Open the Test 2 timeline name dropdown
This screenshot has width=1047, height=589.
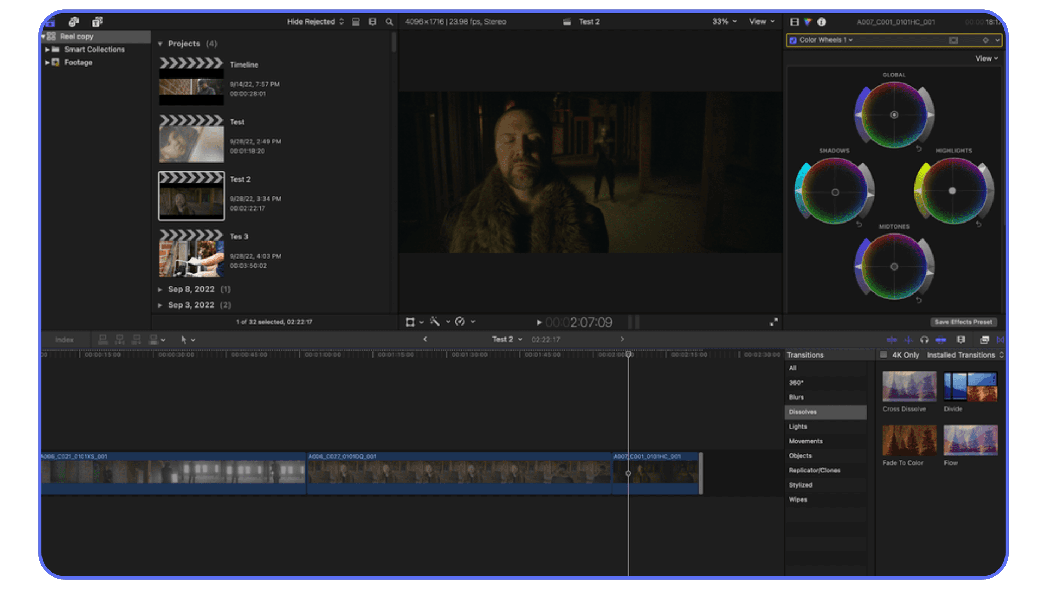click(507, 340)
